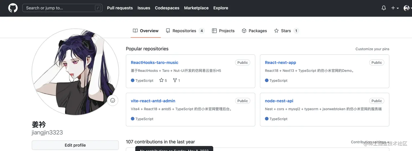Expand the plus create-new dropdown

click(x=395, y=8)
